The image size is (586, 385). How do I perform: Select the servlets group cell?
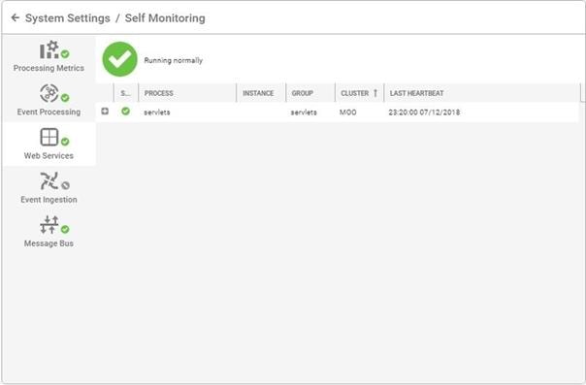coord(304,112)
